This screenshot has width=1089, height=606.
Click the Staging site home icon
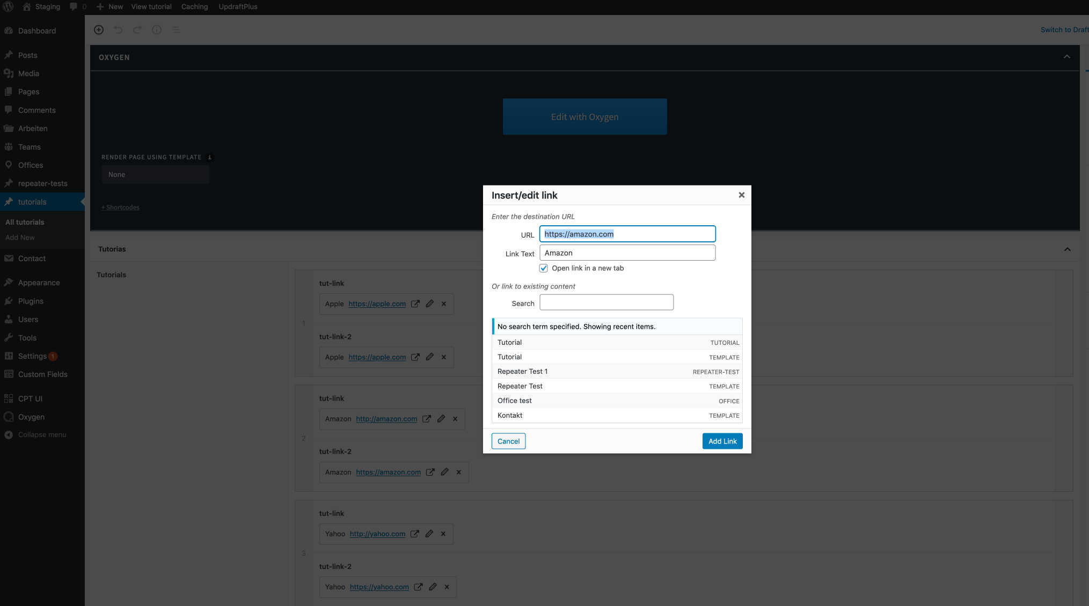[x=27, y=7]
